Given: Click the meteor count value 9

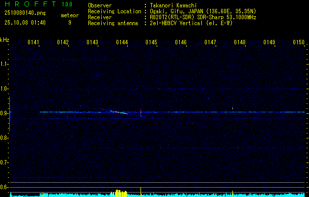Looking at the screenshot, I should pos(70,23).
